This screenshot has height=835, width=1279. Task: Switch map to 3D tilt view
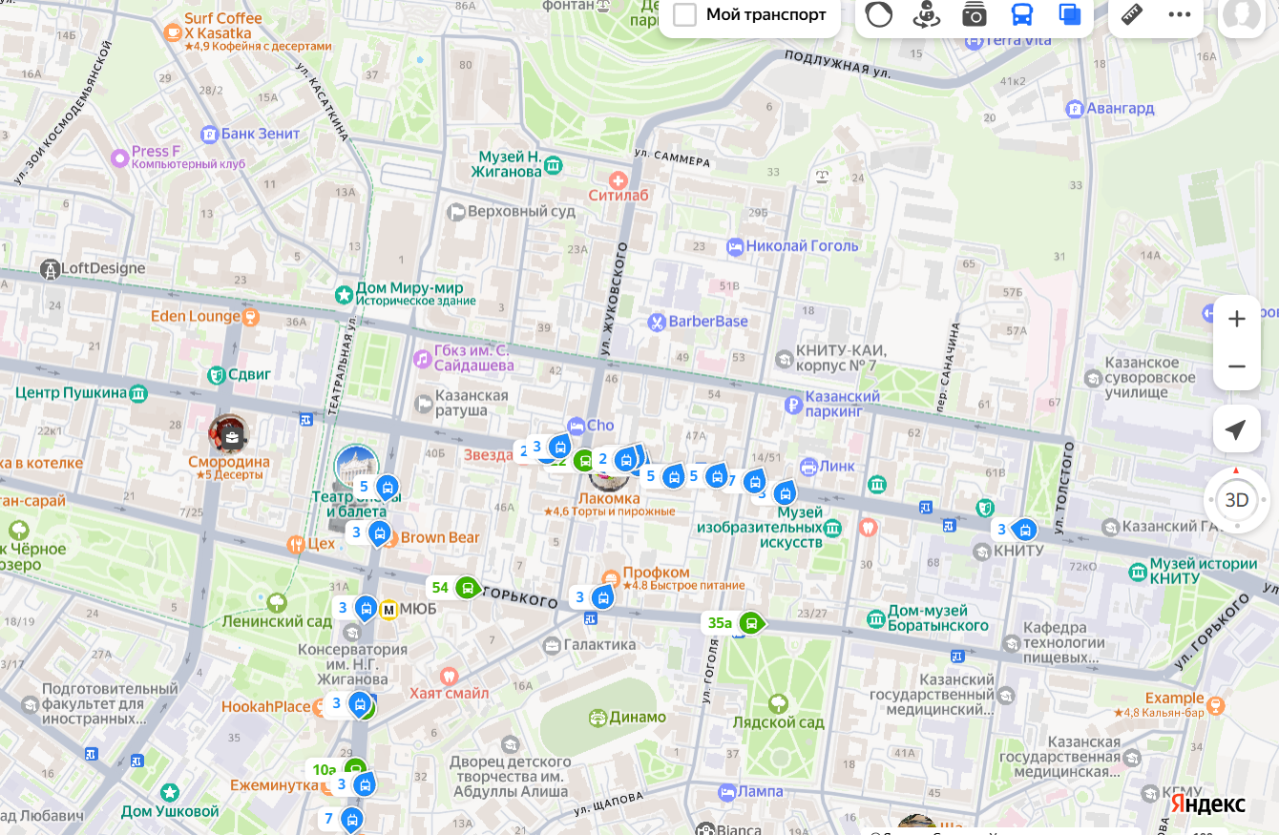(1236, 500)
